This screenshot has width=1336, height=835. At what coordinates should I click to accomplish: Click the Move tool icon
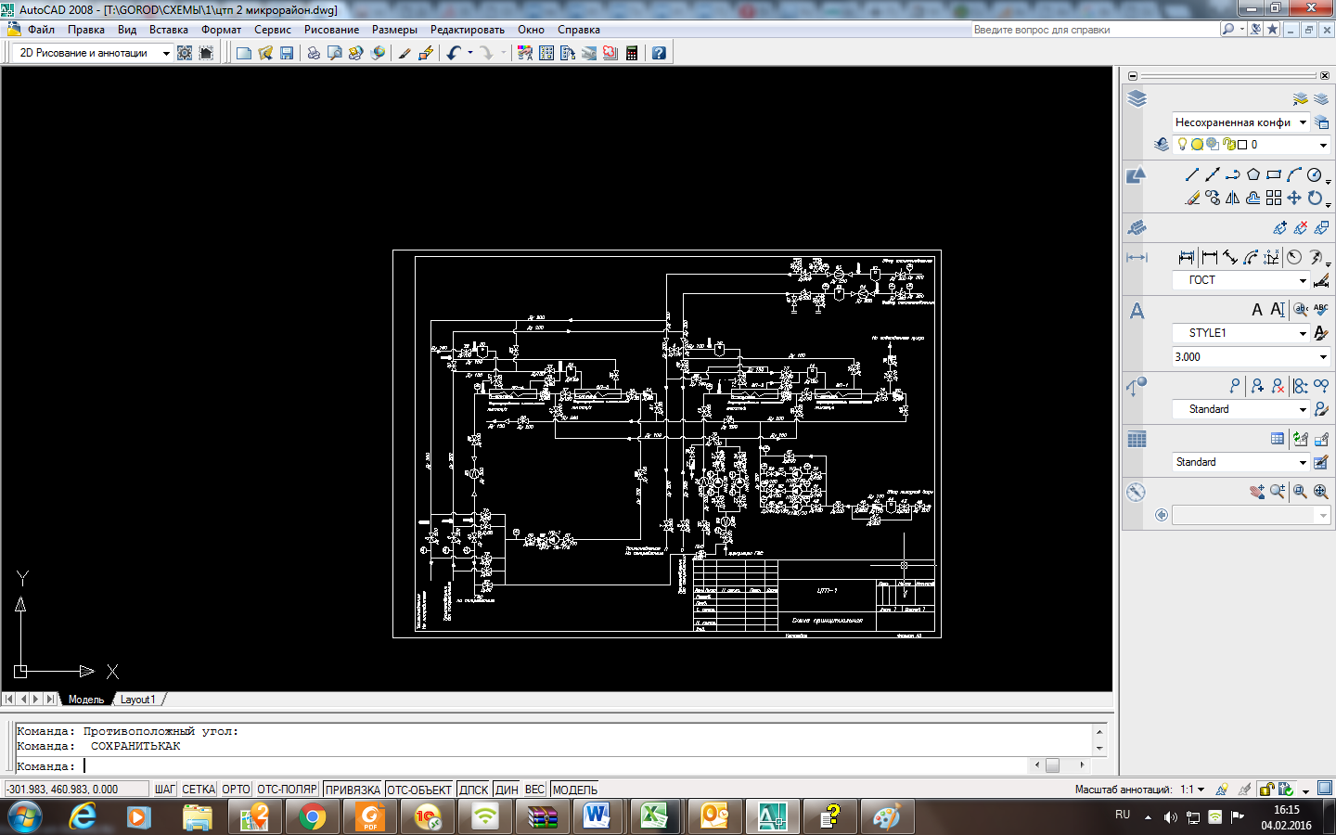[x=1294, y=198]
